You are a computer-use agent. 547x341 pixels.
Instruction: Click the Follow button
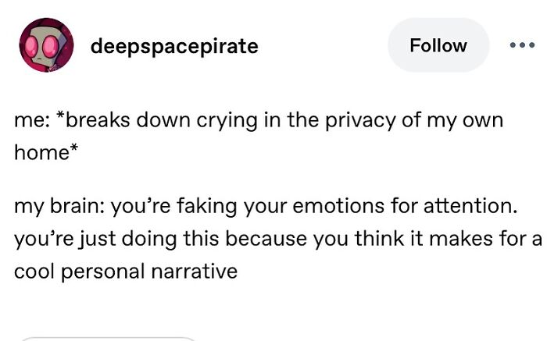(x=438, y=45)
